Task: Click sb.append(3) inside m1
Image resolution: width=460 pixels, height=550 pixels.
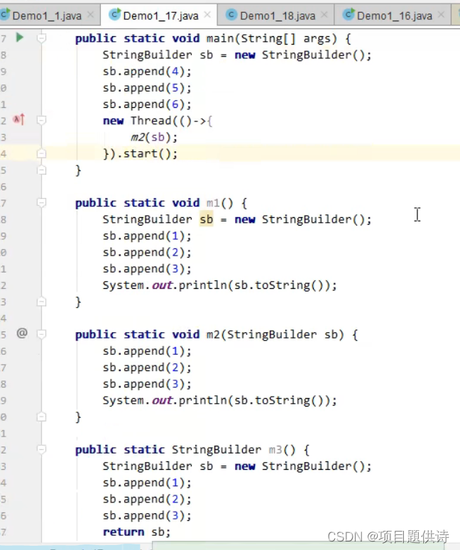Action: (x=147, y=269)
